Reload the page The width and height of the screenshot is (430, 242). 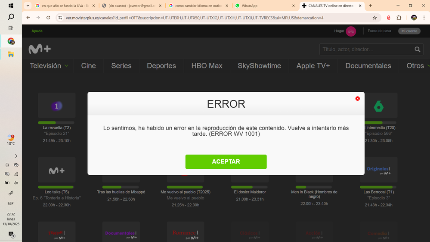(x=48, y=18)
